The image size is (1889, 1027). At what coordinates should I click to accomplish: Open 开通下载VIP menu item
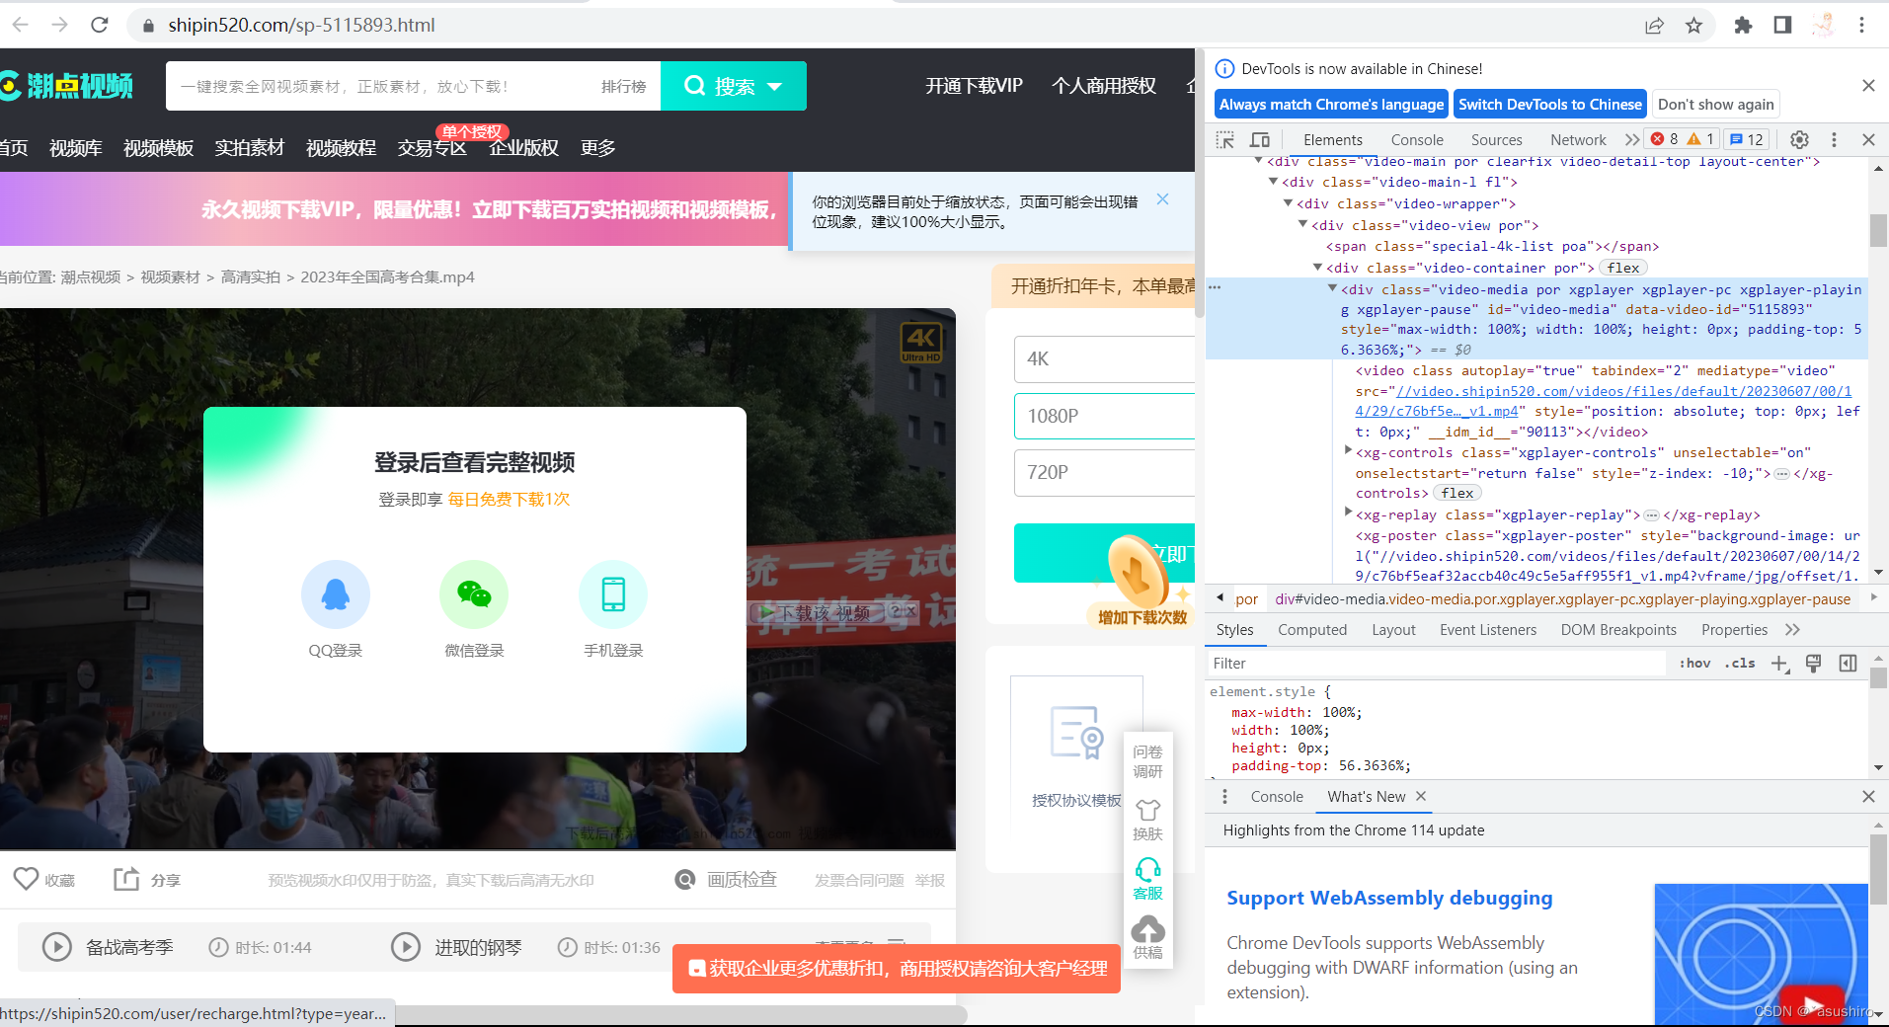click(974, 86)
